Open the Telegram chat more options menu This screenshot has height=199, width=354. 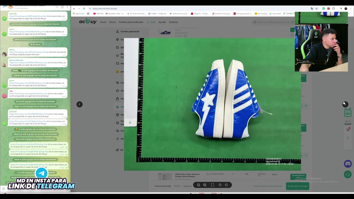[67, 7]
